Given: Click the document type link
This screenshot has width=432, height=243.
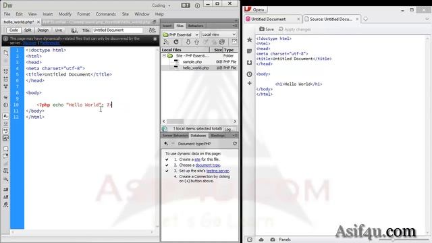Looking at the screenshot, I should 208,165.
